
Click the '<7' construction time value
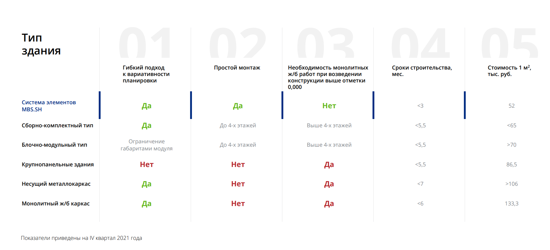420,184
